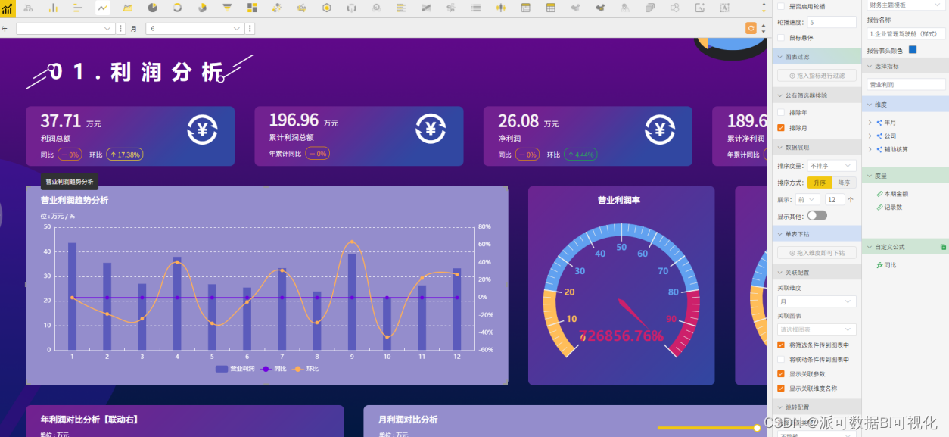Select the scatter chart type icon
Screen dimensions: 949x437
click(278, 8)
